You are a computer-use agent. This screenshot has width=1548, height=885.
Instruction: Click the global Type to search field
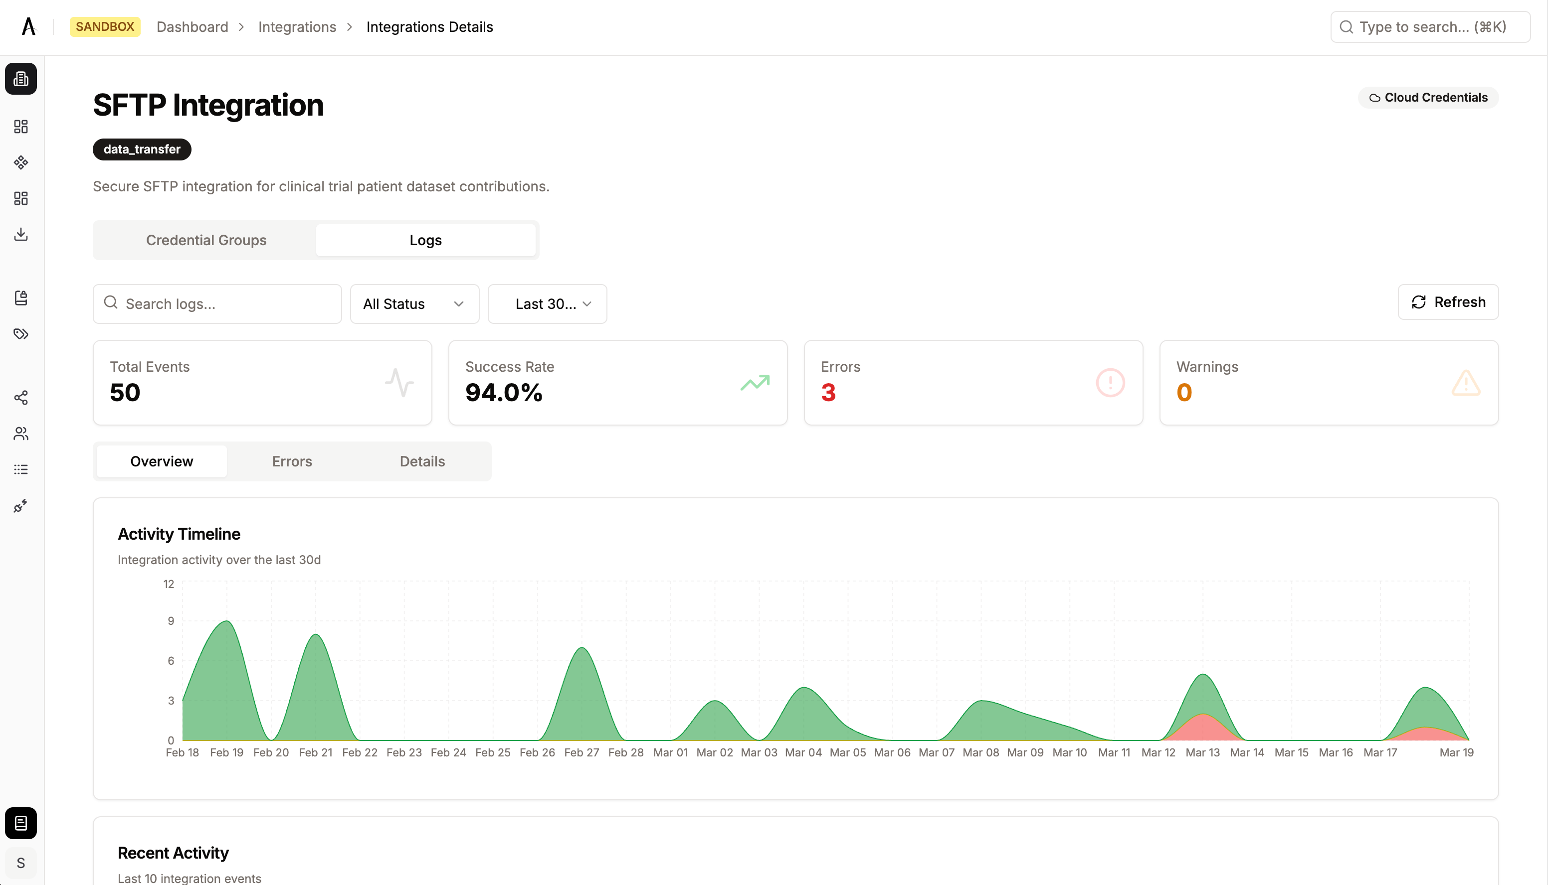click(x=1430, y=27)
